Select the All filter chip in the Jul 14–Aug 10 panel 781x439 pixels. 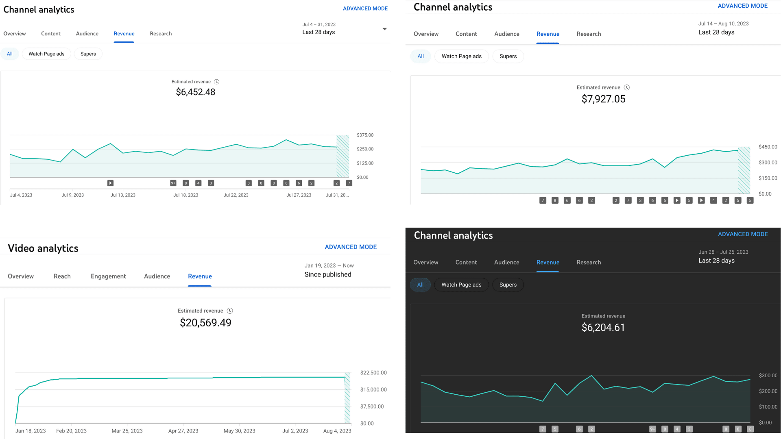pyautogui.click(x=420, y=56)
